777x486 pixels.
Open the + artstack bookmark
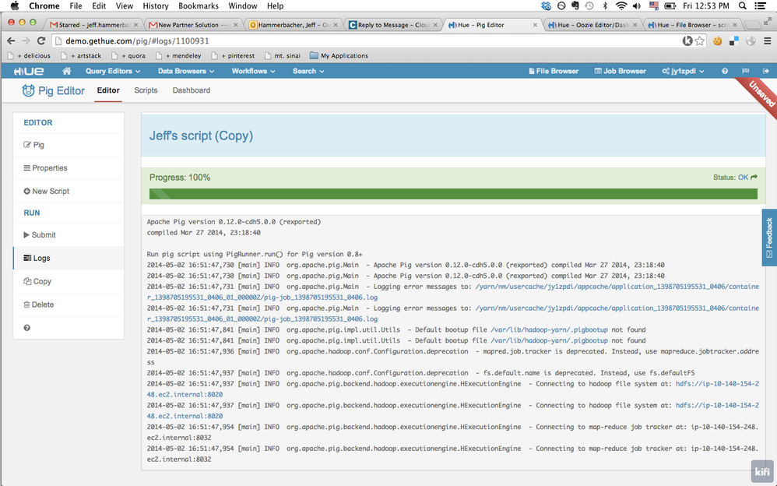point(81,55)
